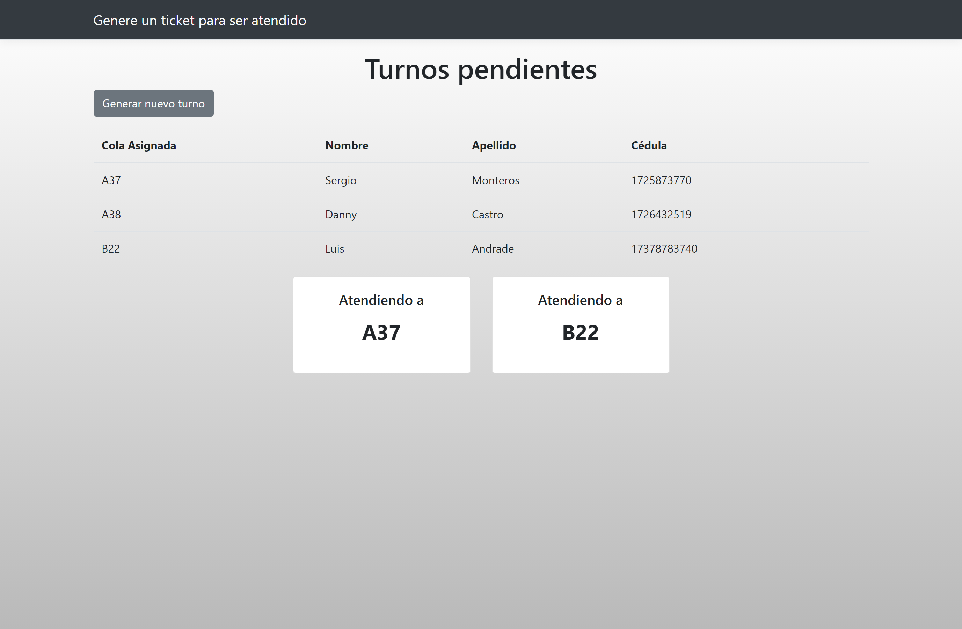Click the name Luis in the table
This screenshot has height=629, width=962.
[334, 249]
